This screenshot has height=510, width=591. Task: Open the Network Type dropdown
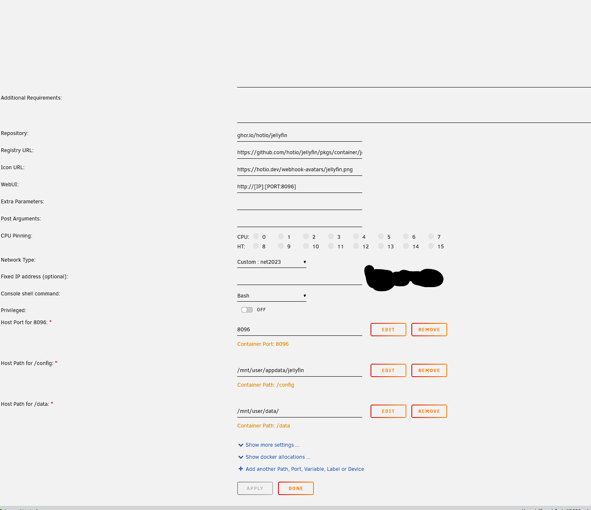[x=271, y=262]
